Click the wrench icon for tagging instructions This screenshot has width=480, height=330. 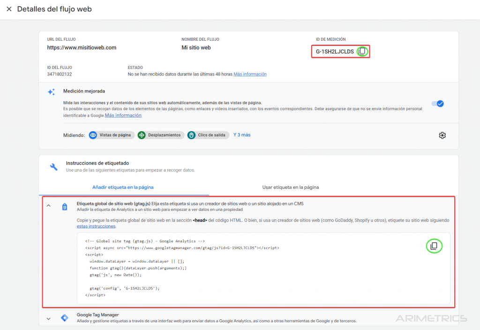click(x=54, y=166)
